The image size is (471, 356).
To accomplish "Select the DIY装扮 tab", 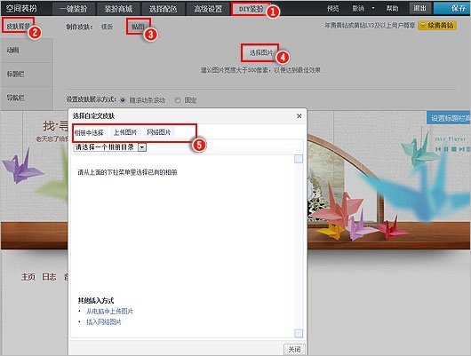I will coord(251,9).
